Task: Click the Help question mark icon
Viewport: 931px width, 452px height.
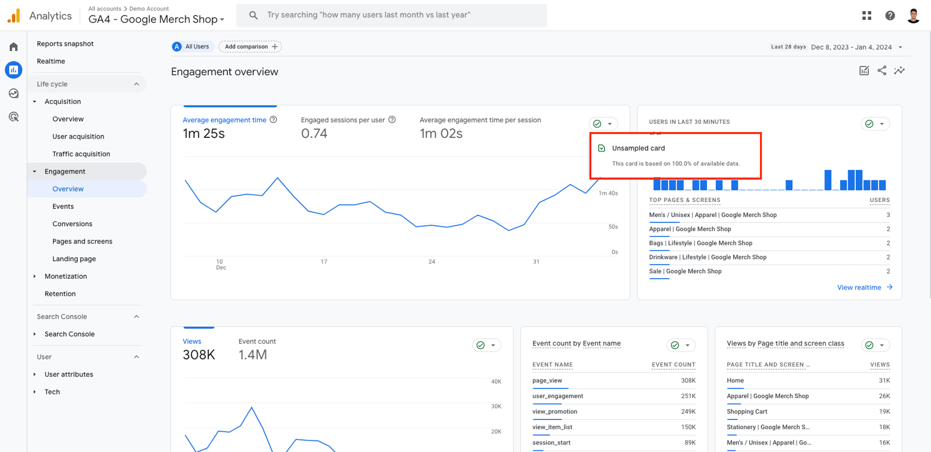Action: click(x=890, y=16)
